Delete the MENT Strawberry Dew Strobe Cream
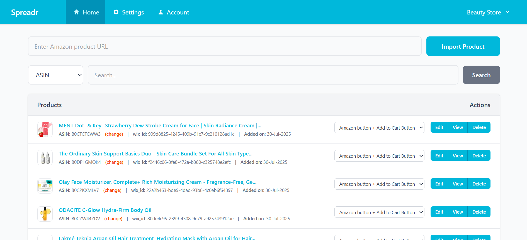Viewport: 527px width, 240px height. click(479, 127)
